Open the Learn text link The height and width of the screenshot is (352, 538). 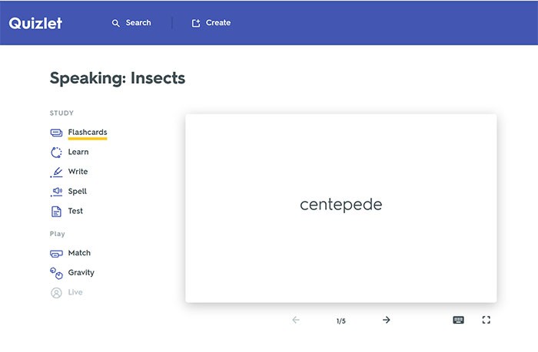(x=78, y=153)
